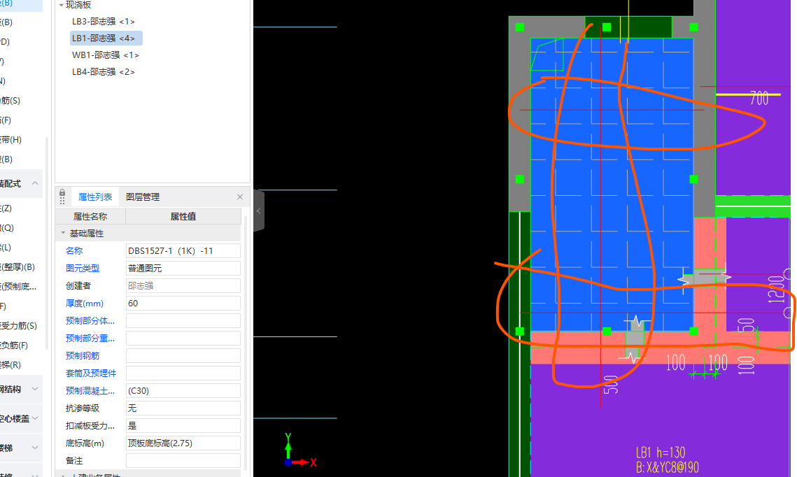Viewport: 797px width, 477px height.
Task: Click the LB1 h=130 slab label
Action: tap(661, 453)
